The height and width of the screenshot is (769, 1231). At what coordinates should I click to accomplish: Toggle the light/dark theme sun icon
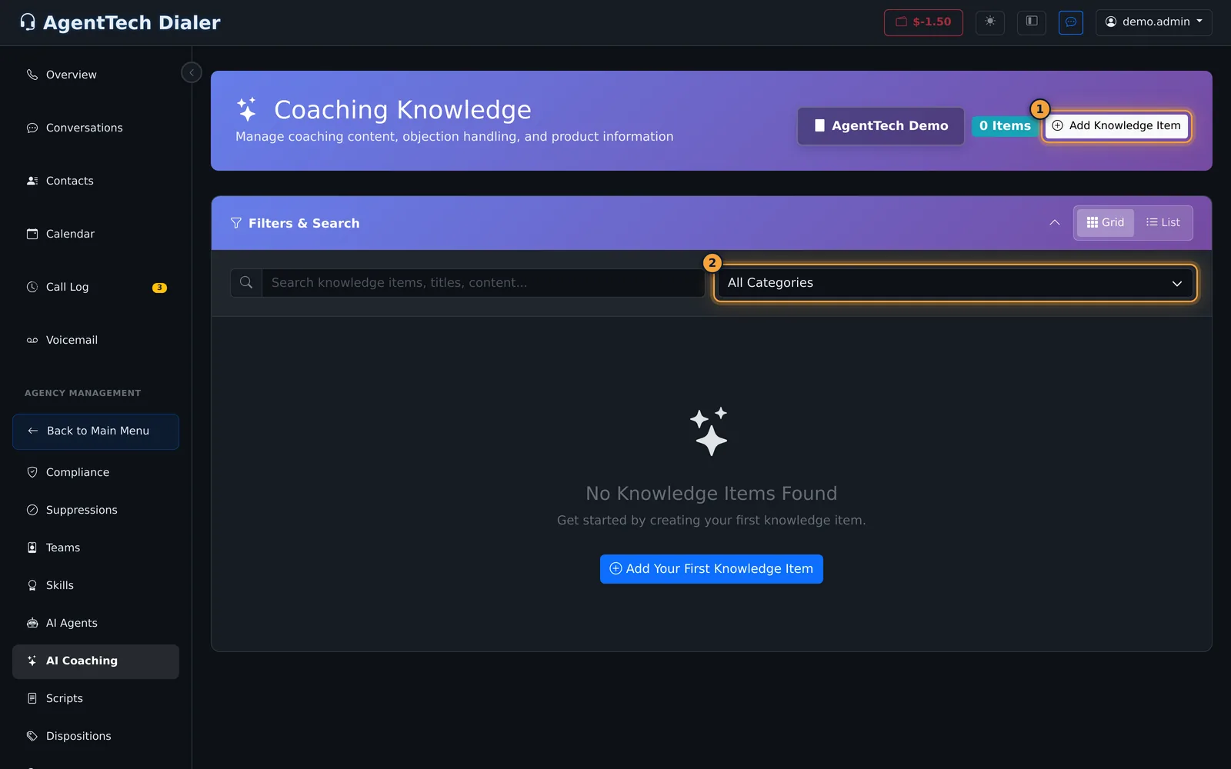[989, 22]
